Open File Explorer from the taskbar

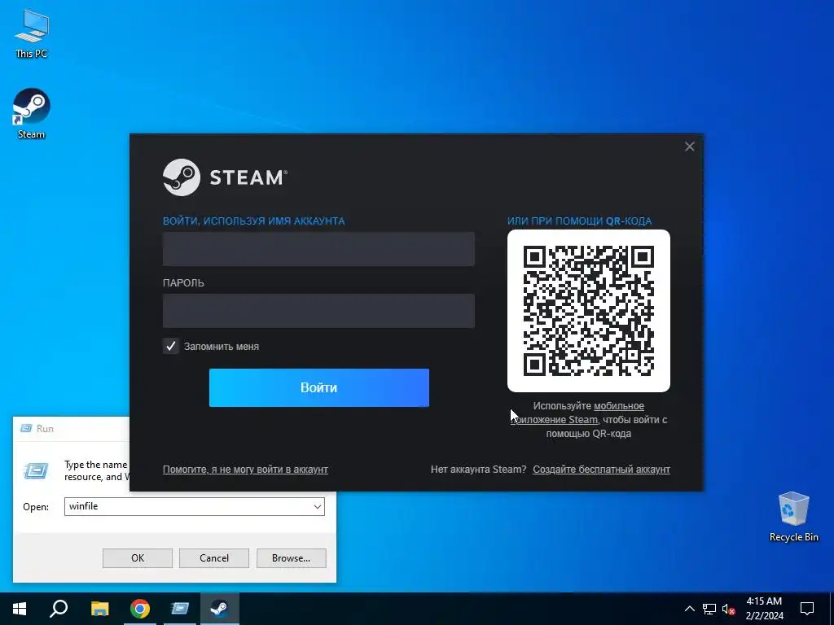(x=99, y=609)
